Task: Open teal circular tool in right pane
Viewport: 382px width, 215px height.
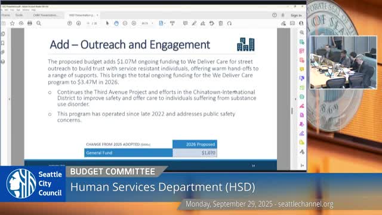Action: coord(302,97)
